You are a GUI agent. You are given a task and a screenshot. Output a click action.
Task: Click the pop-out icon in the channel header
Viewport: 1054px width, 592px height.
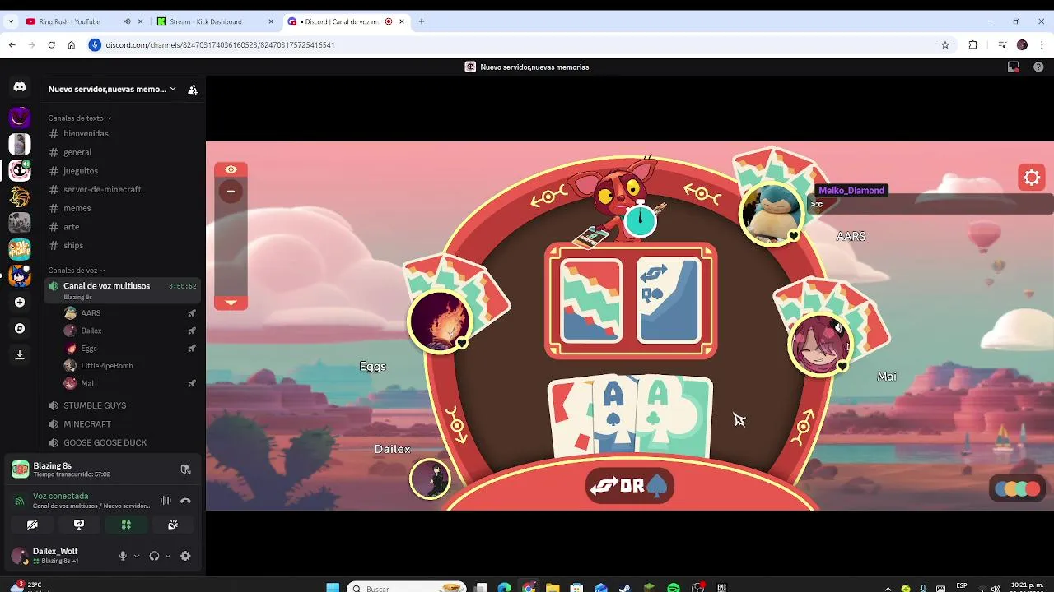pyautogui.click(x=1014, y=67)
